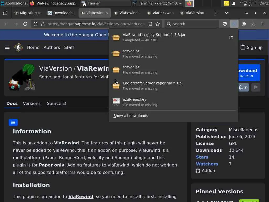This screenshot has width=269, height=202.
Task: Open the Staff page link
Action: point(69,47)
